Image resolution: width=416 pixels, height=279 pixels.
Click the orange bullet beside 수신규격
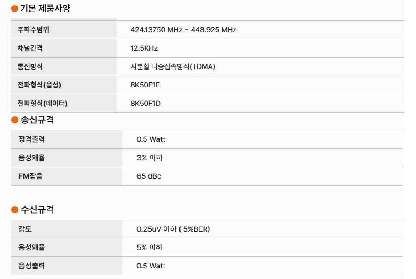pyautogui.click(x=14, y=210)
